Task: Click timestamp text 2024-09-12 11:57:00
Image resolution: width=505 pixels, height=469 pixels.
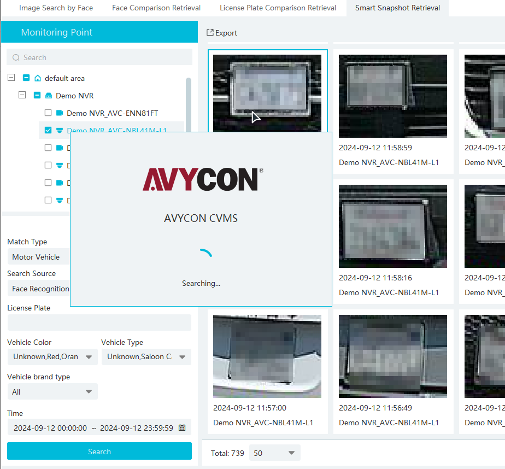Action: pyautogui.click(x=250, y=408)
